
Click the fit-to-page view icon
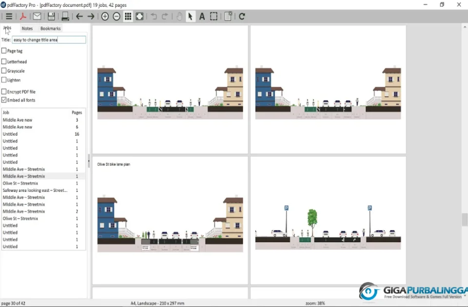139,17
